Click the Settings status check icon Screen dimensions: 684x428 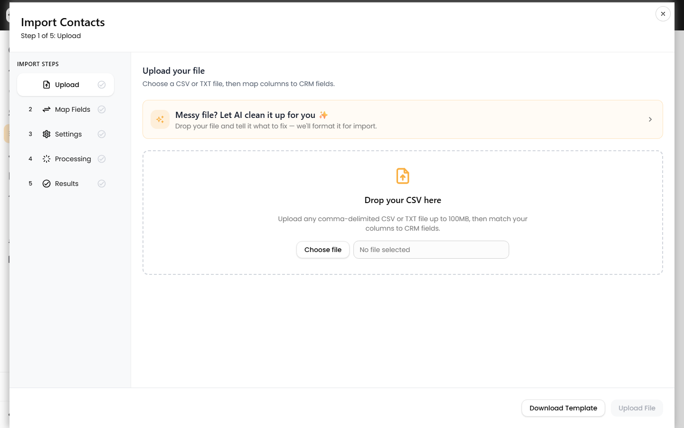(x=102, y=134)
